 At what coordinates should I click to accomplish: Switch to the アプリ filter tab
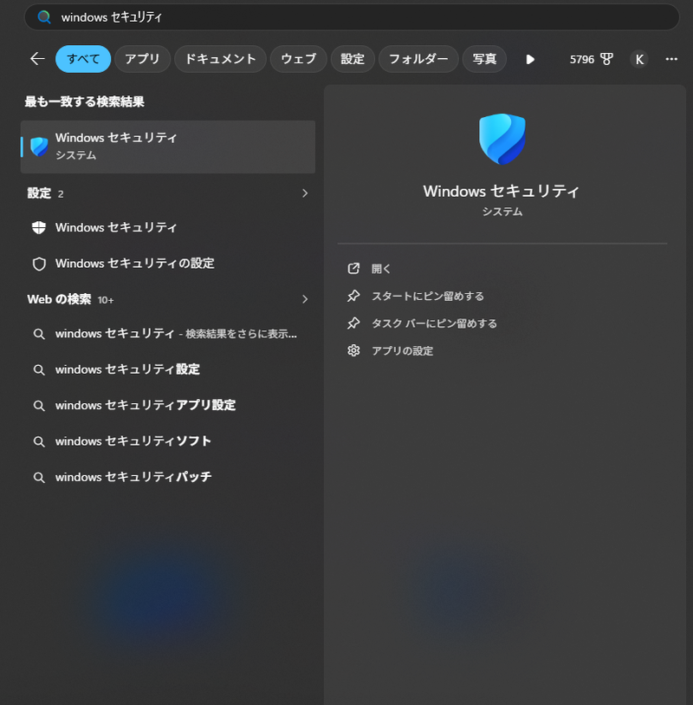[x=142, y=59]
